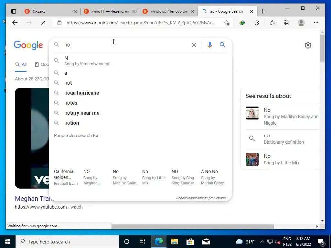This screenshot has width=331, height=248.
Task: Choose 'notary near me' suggestion
Action: click(140, 113)
